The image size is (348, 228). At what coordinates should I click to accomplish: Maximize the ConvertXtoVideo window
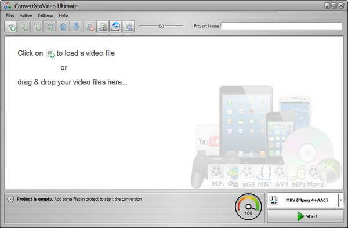[x=334, y=6]
